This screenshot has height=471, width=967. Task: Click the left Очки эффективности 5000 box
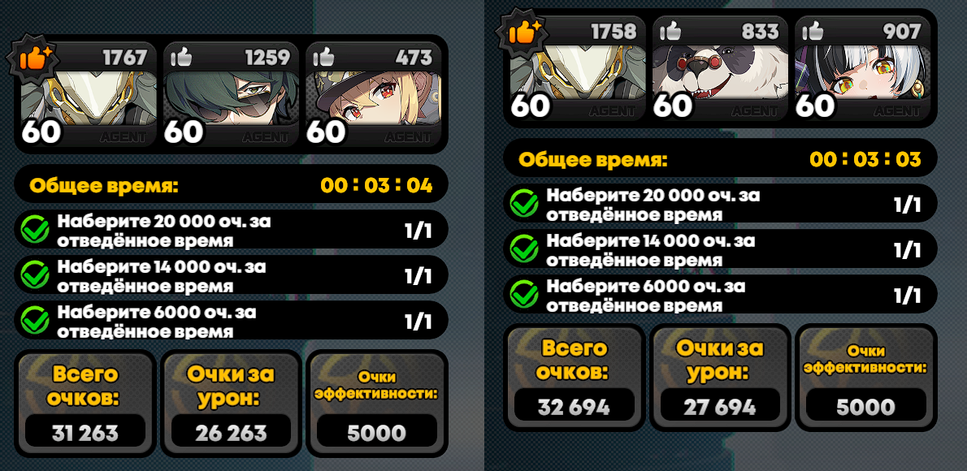tap(377, 404)
